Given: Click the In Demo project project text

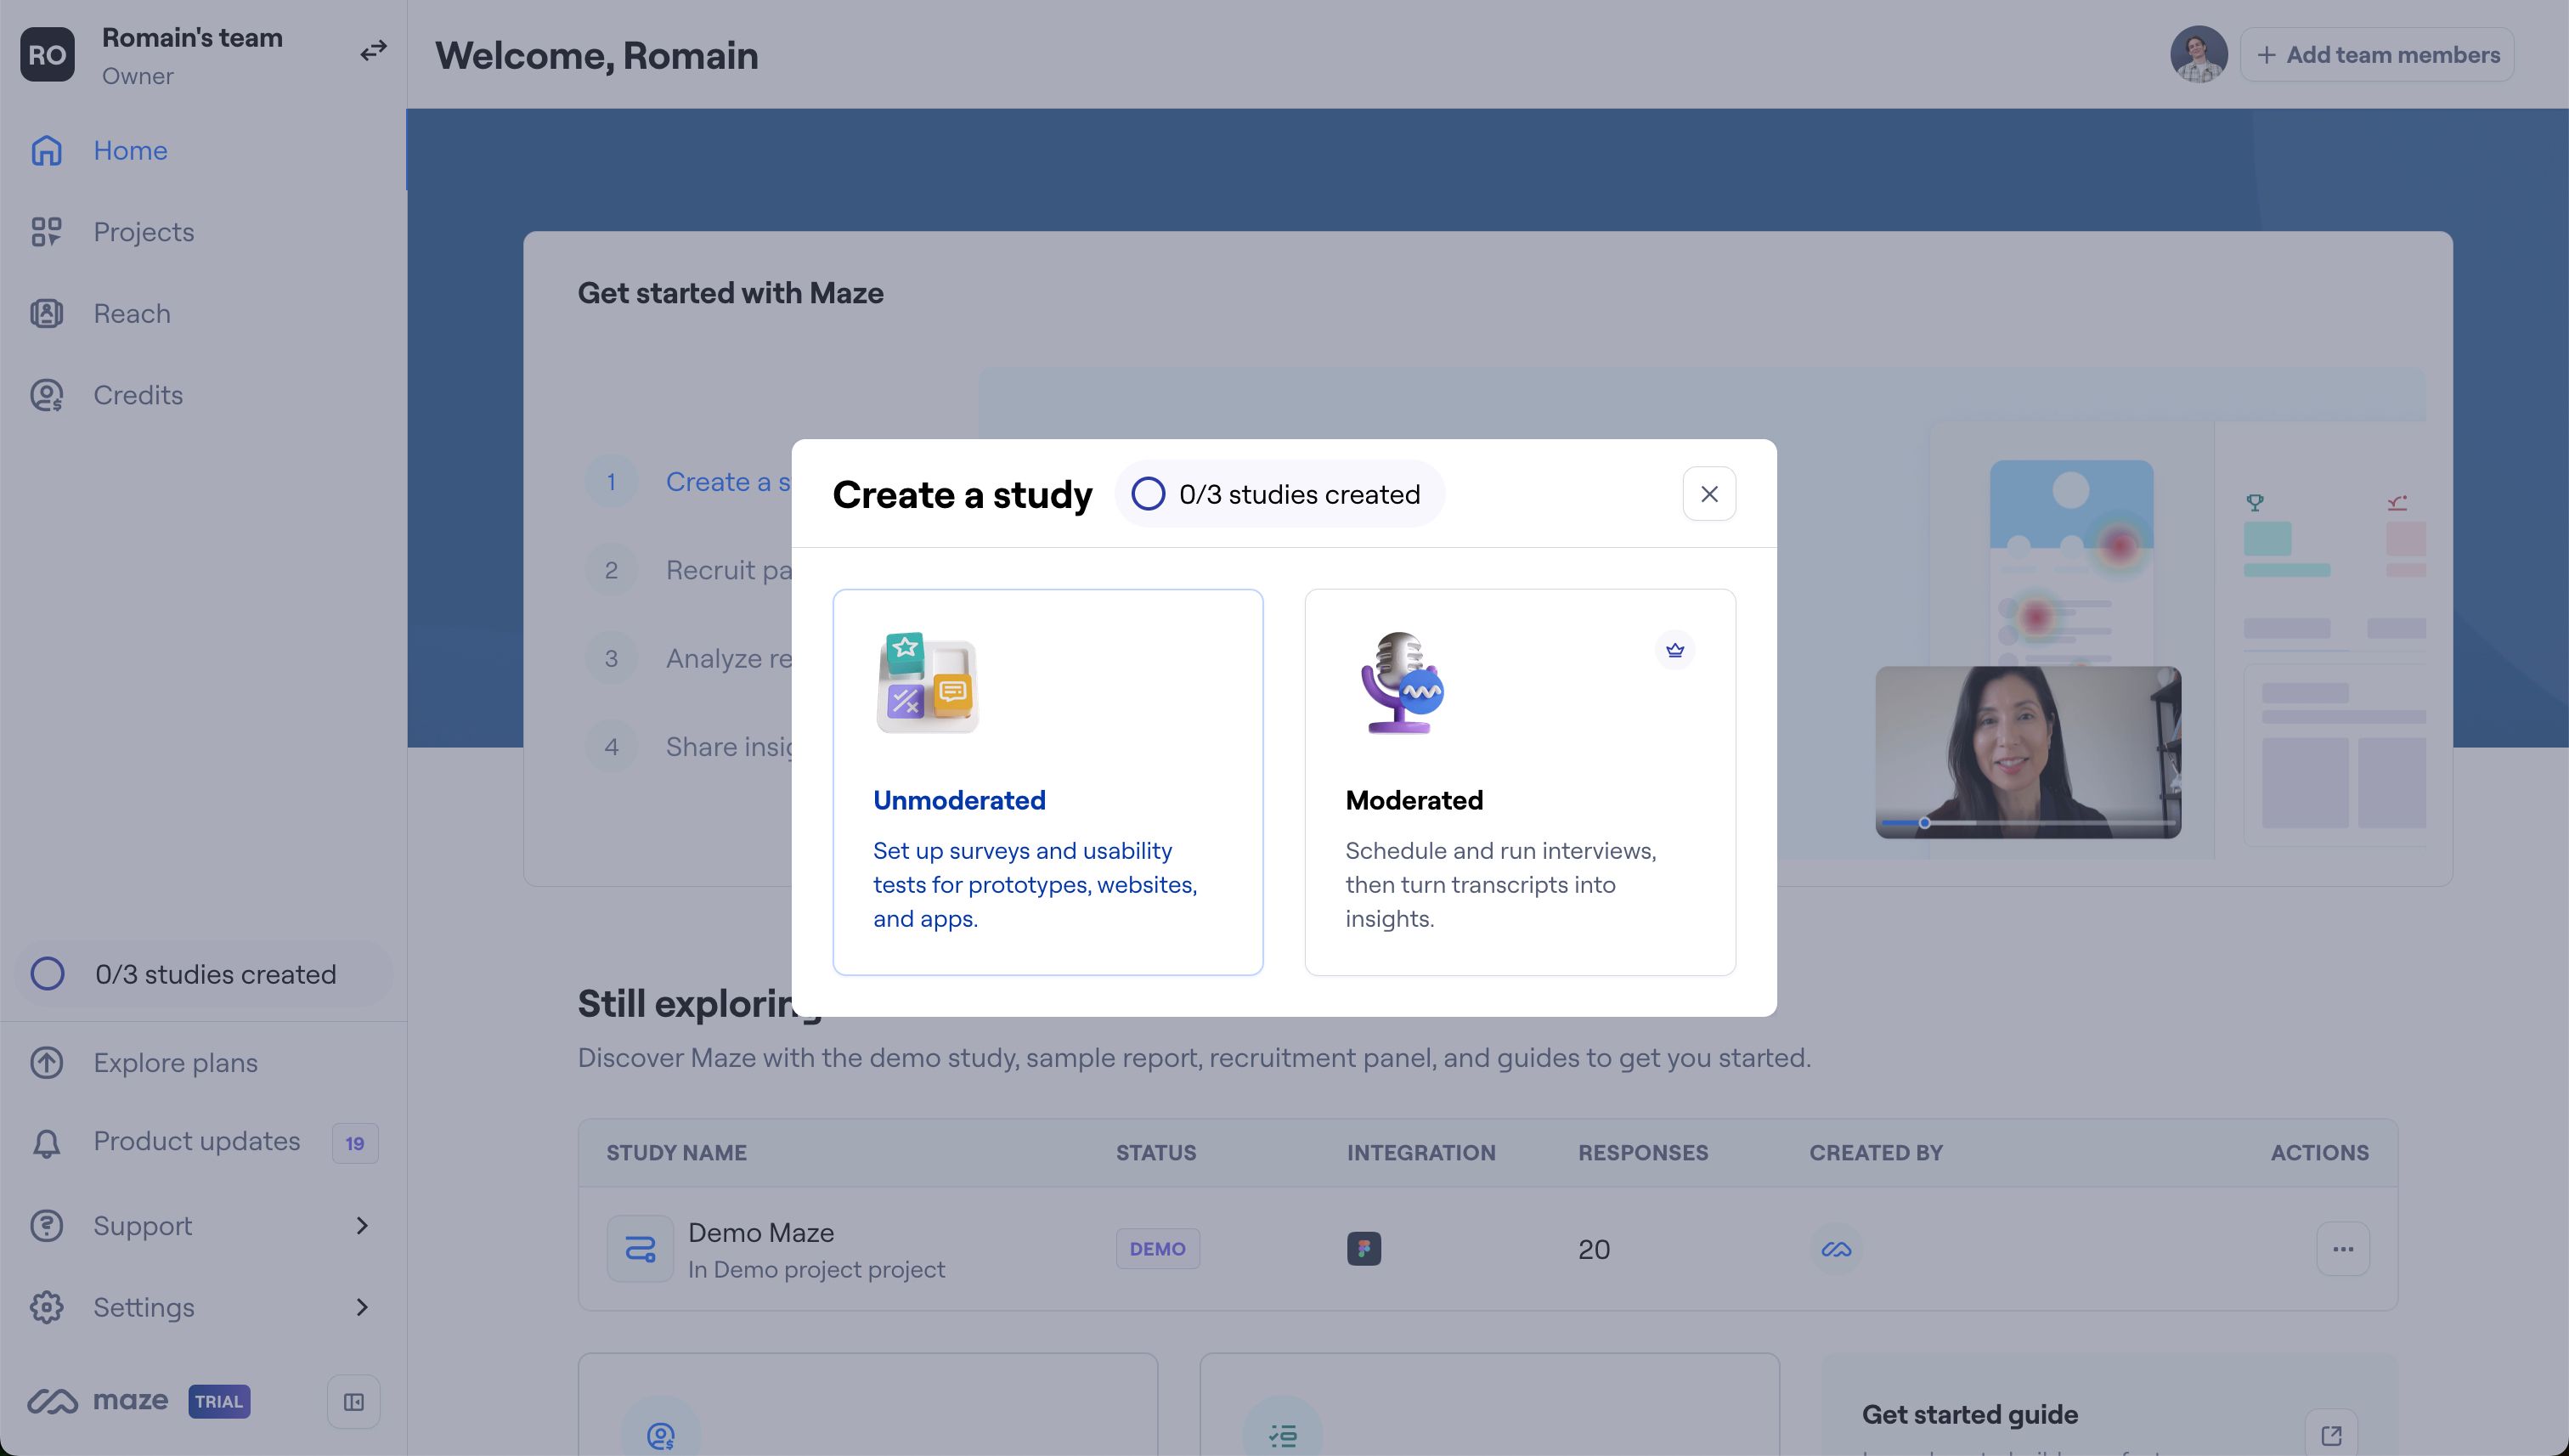Looking at the screenshot, I should click(x=816, y=1270).
